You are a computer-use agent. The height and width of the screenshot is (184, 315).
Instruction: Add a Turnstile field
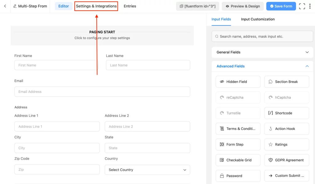click(238, 113)
